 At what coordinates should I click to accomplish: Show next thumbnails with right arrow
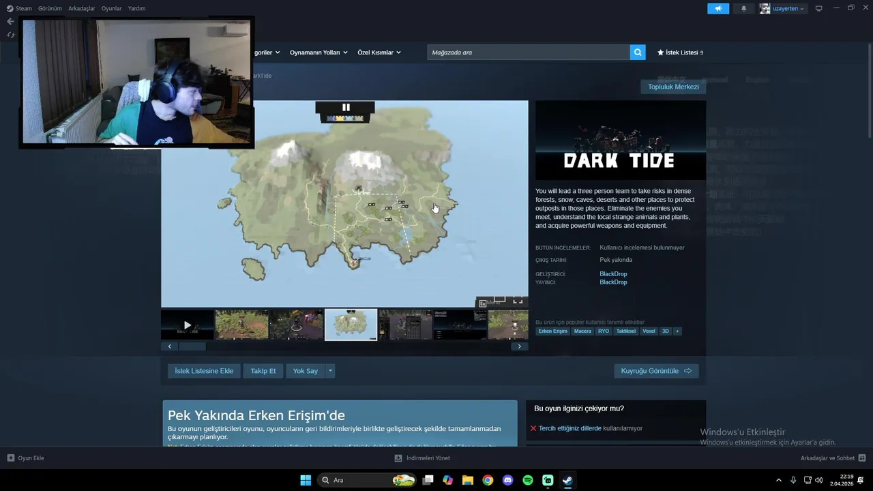(x=519, y=346)
